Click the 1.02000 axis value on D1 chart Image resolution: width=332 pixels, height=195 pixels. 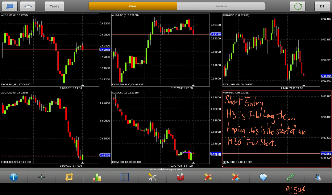(x=216, y=97)
